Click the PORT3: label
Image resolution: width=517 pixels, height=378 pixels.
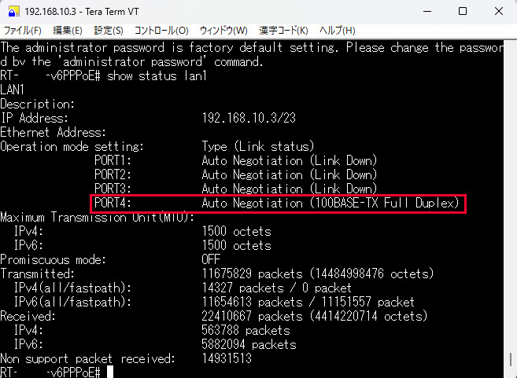(113, 189)
